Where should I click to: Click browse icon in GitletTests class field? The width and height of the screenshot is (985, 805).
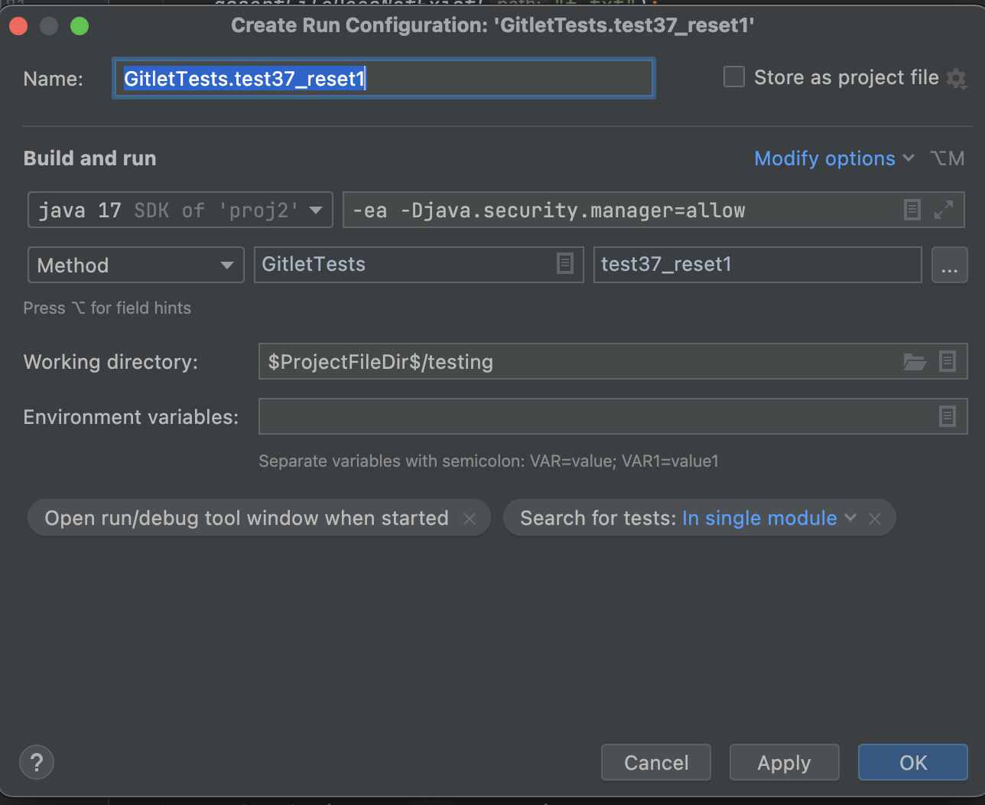565,264
